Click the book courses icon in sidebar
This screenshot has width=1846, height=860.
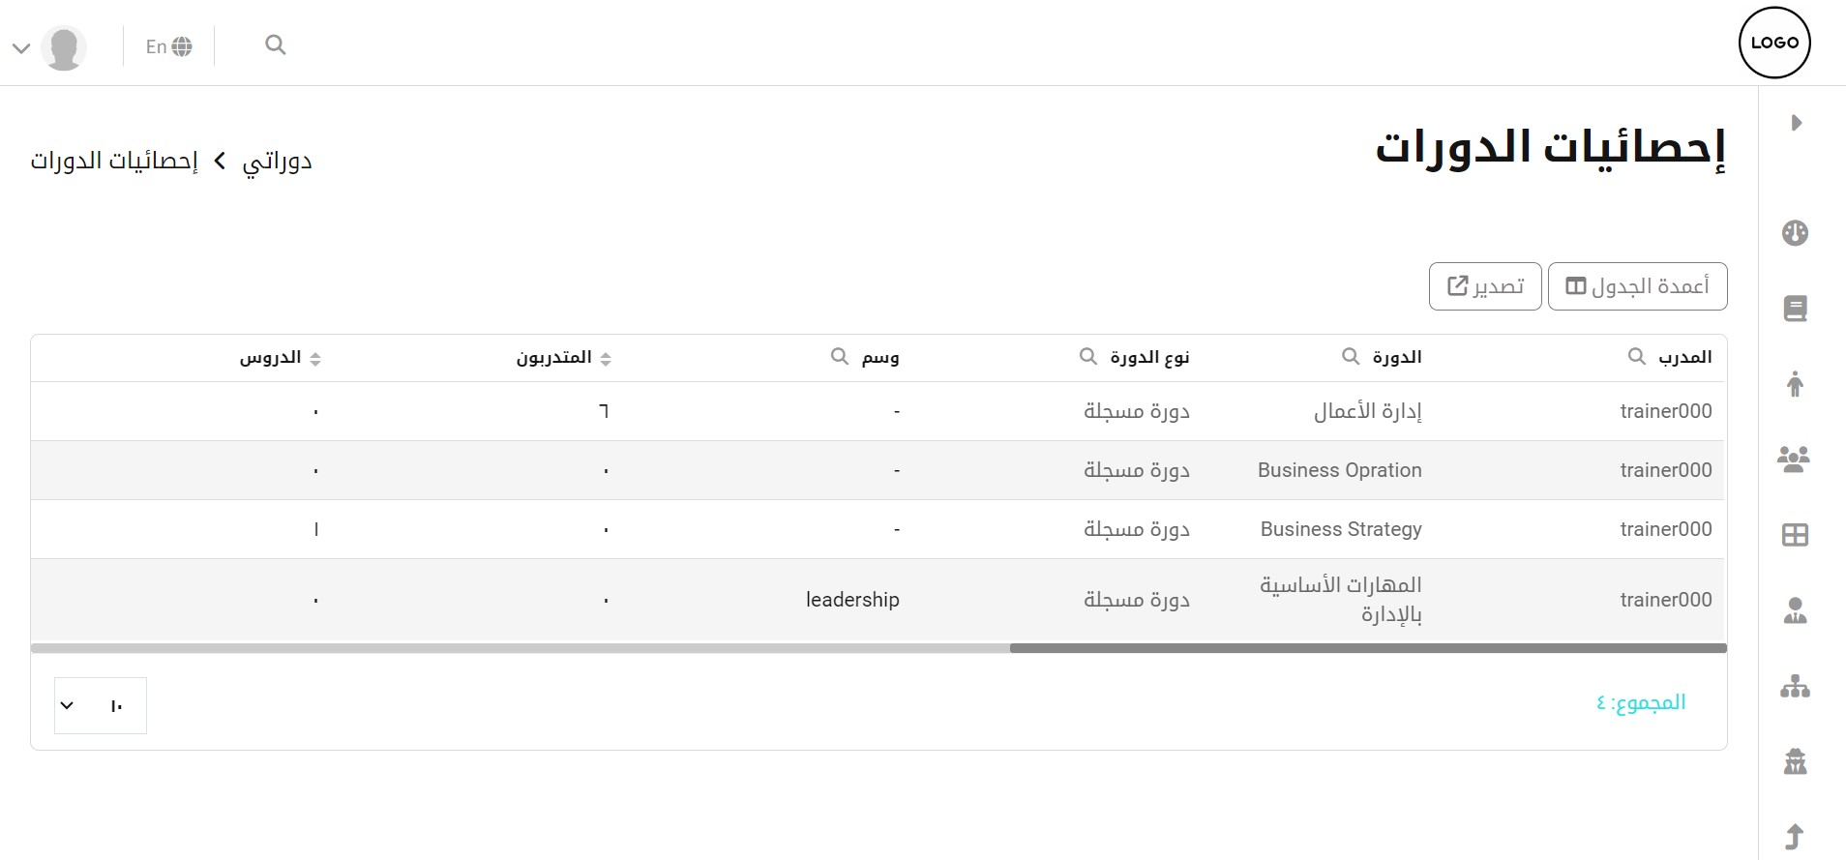1795,309
